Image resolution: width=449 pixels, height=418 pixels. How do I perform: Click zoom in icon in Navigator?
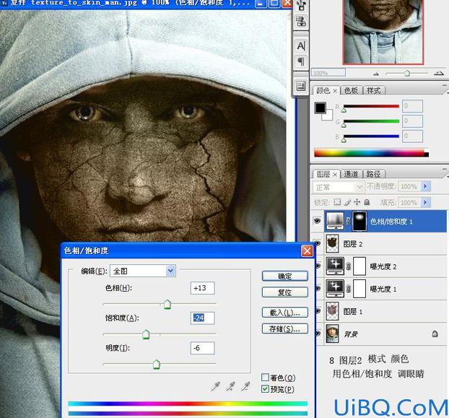point(438,74)
